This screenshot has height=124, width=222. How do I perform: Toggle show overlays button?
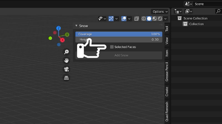124,19
